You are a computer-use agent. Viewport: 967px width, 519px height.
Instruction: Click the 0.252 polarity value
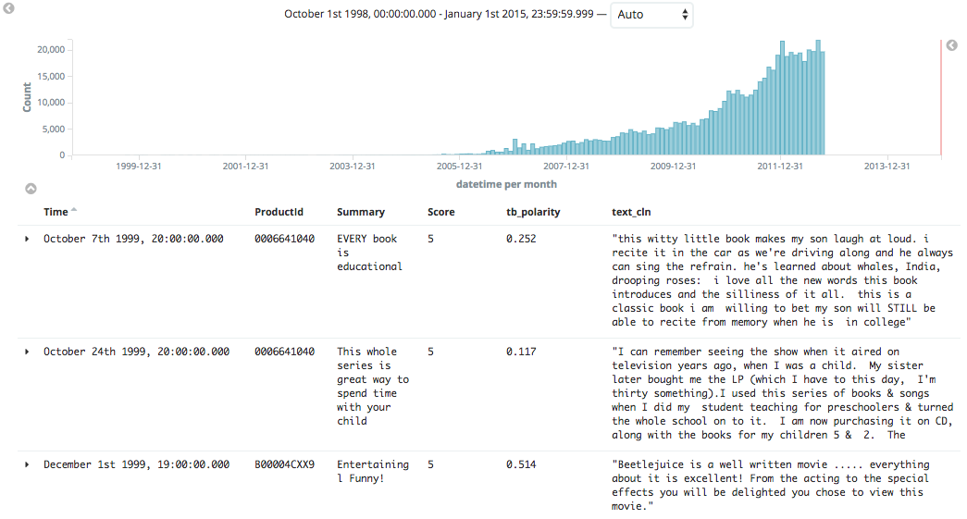tap(521, 239)
